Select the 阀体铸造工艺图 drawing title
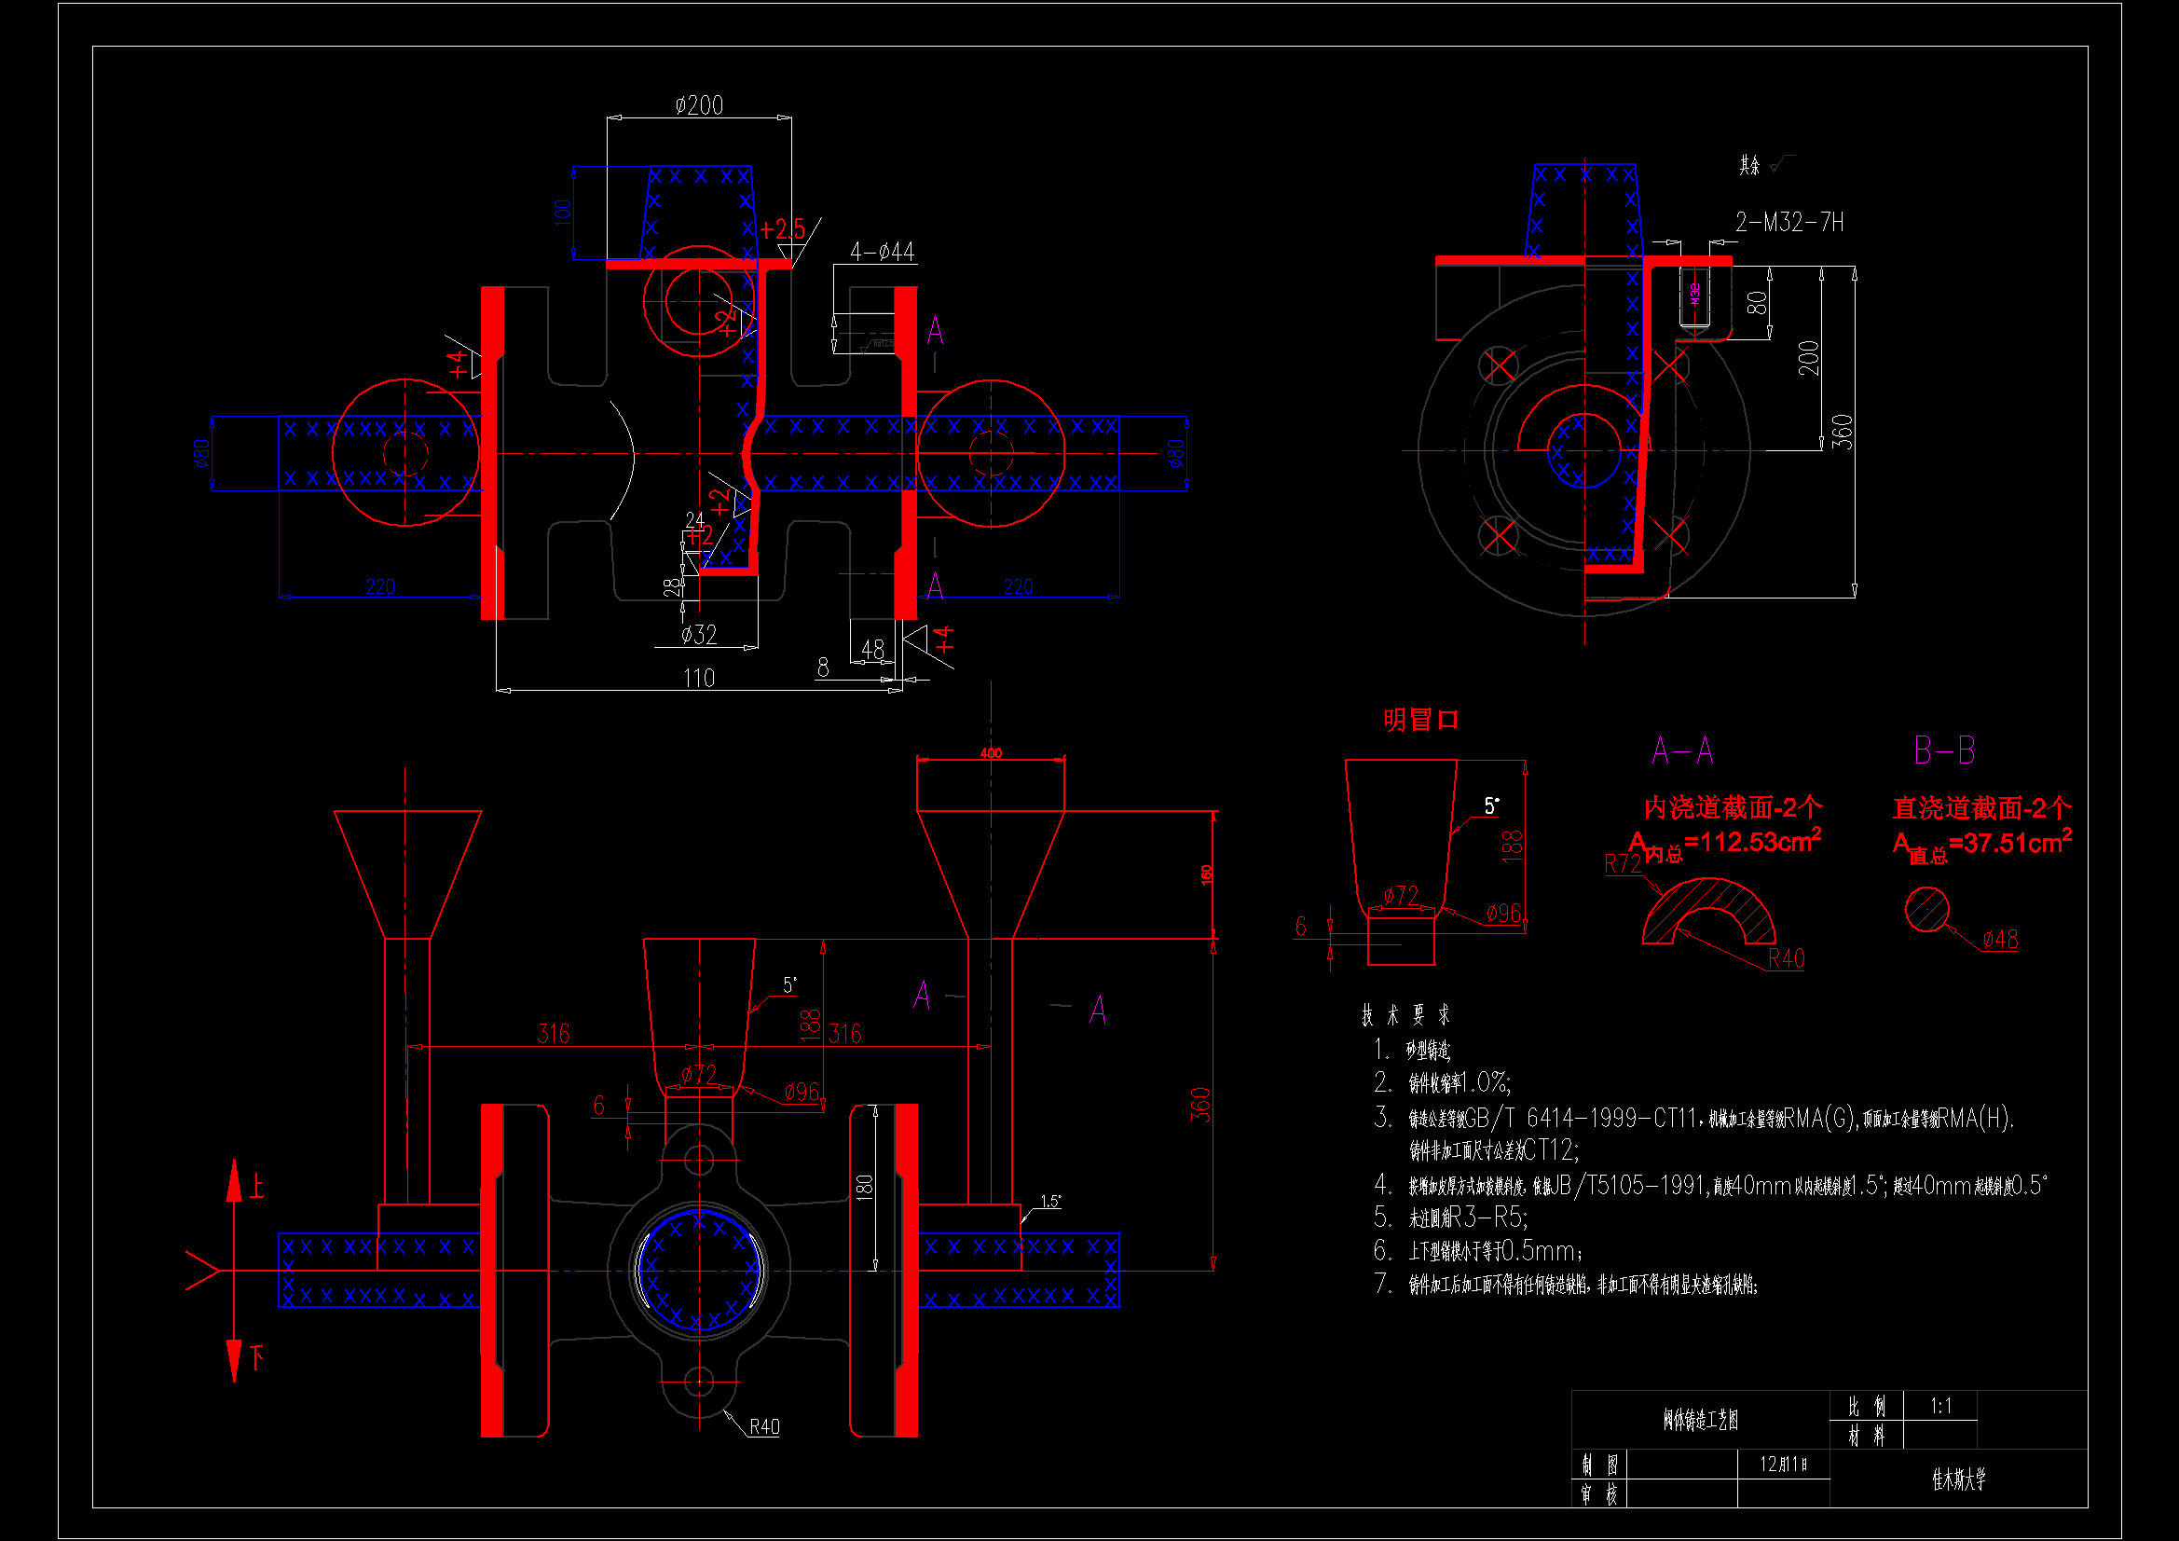Screen dimensions: 2179x1541 pyautogui.click(x=1700, y=1421)
